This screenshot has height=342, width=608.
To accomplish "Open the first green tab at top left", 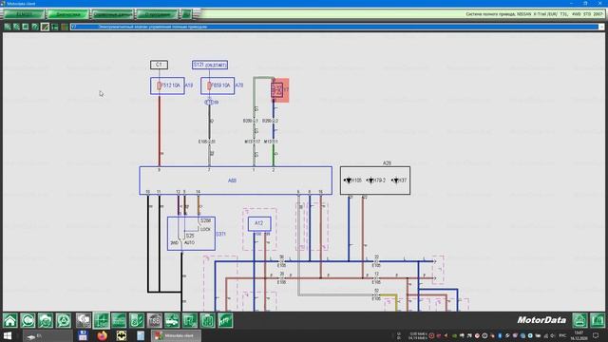I will click(24, 14).
